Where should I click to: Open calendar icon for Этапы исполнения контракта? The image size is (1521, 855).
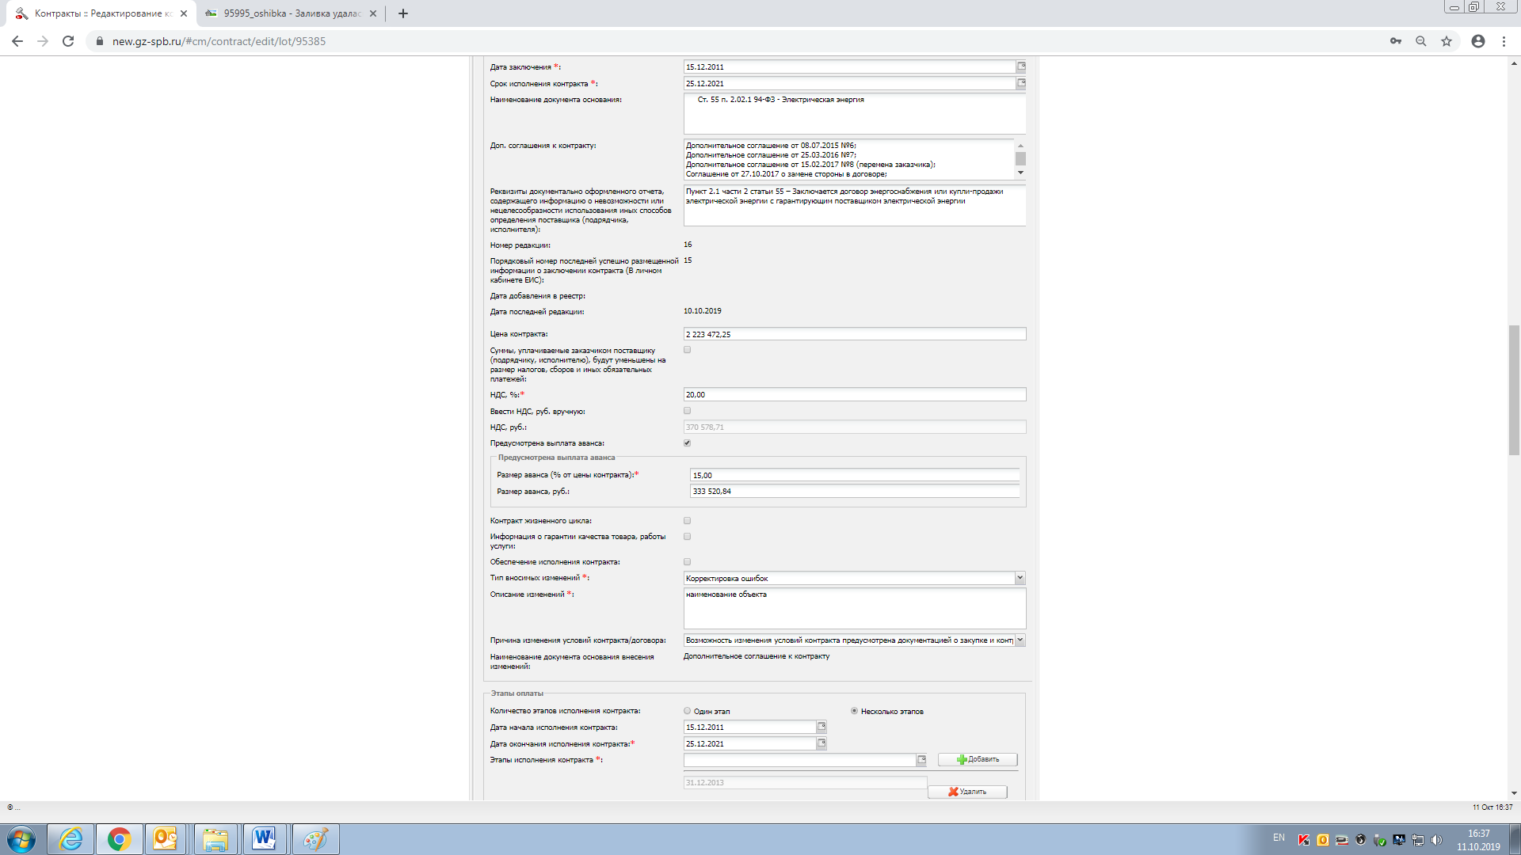[921, 760]
